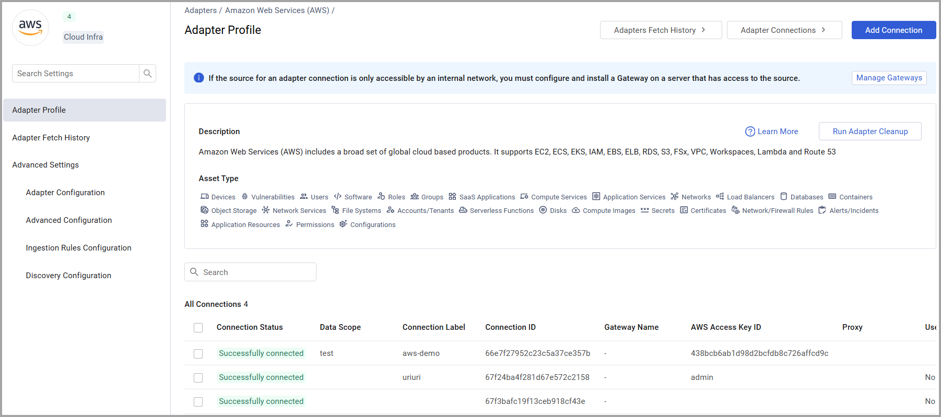Viewport: 941px width, 417px height.
Task: Open the Learn More link
Action: tap(778, 132)
